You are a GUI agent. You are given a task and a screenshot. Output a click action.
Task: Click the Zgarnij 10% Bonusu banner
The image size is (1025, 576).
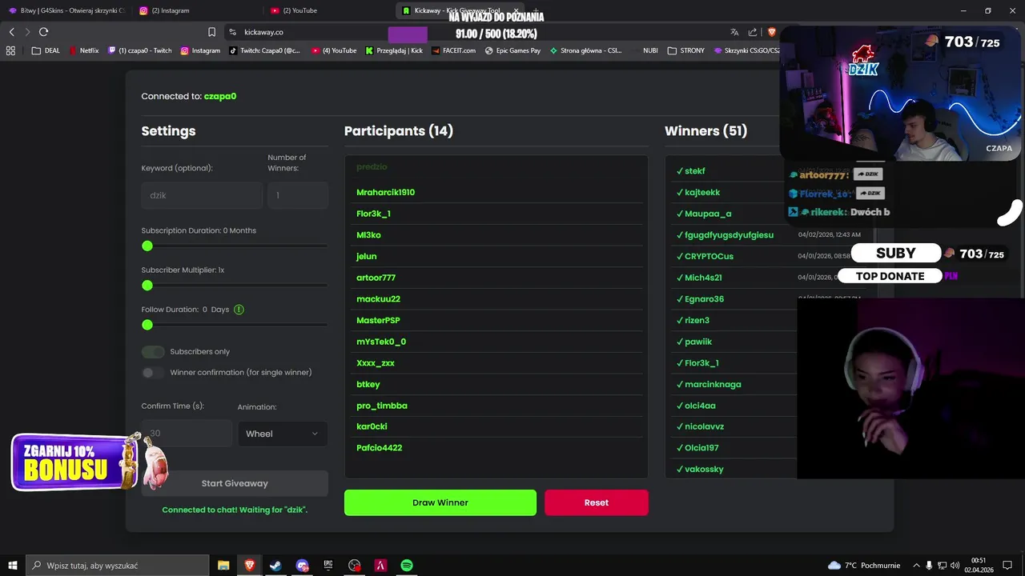(x=74, y=462)
